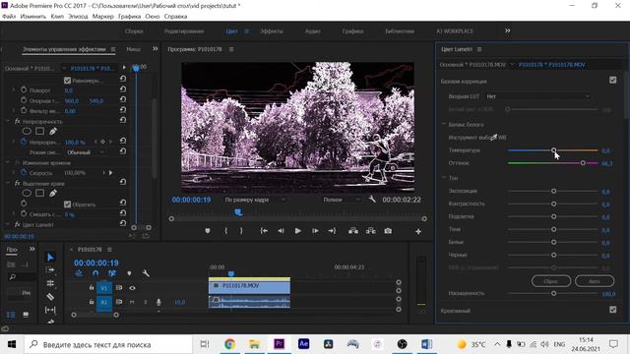Select free draw bezier pen for Opacity
The width and height of the screenshot is (630, 354).
click(x=53, y=131)
